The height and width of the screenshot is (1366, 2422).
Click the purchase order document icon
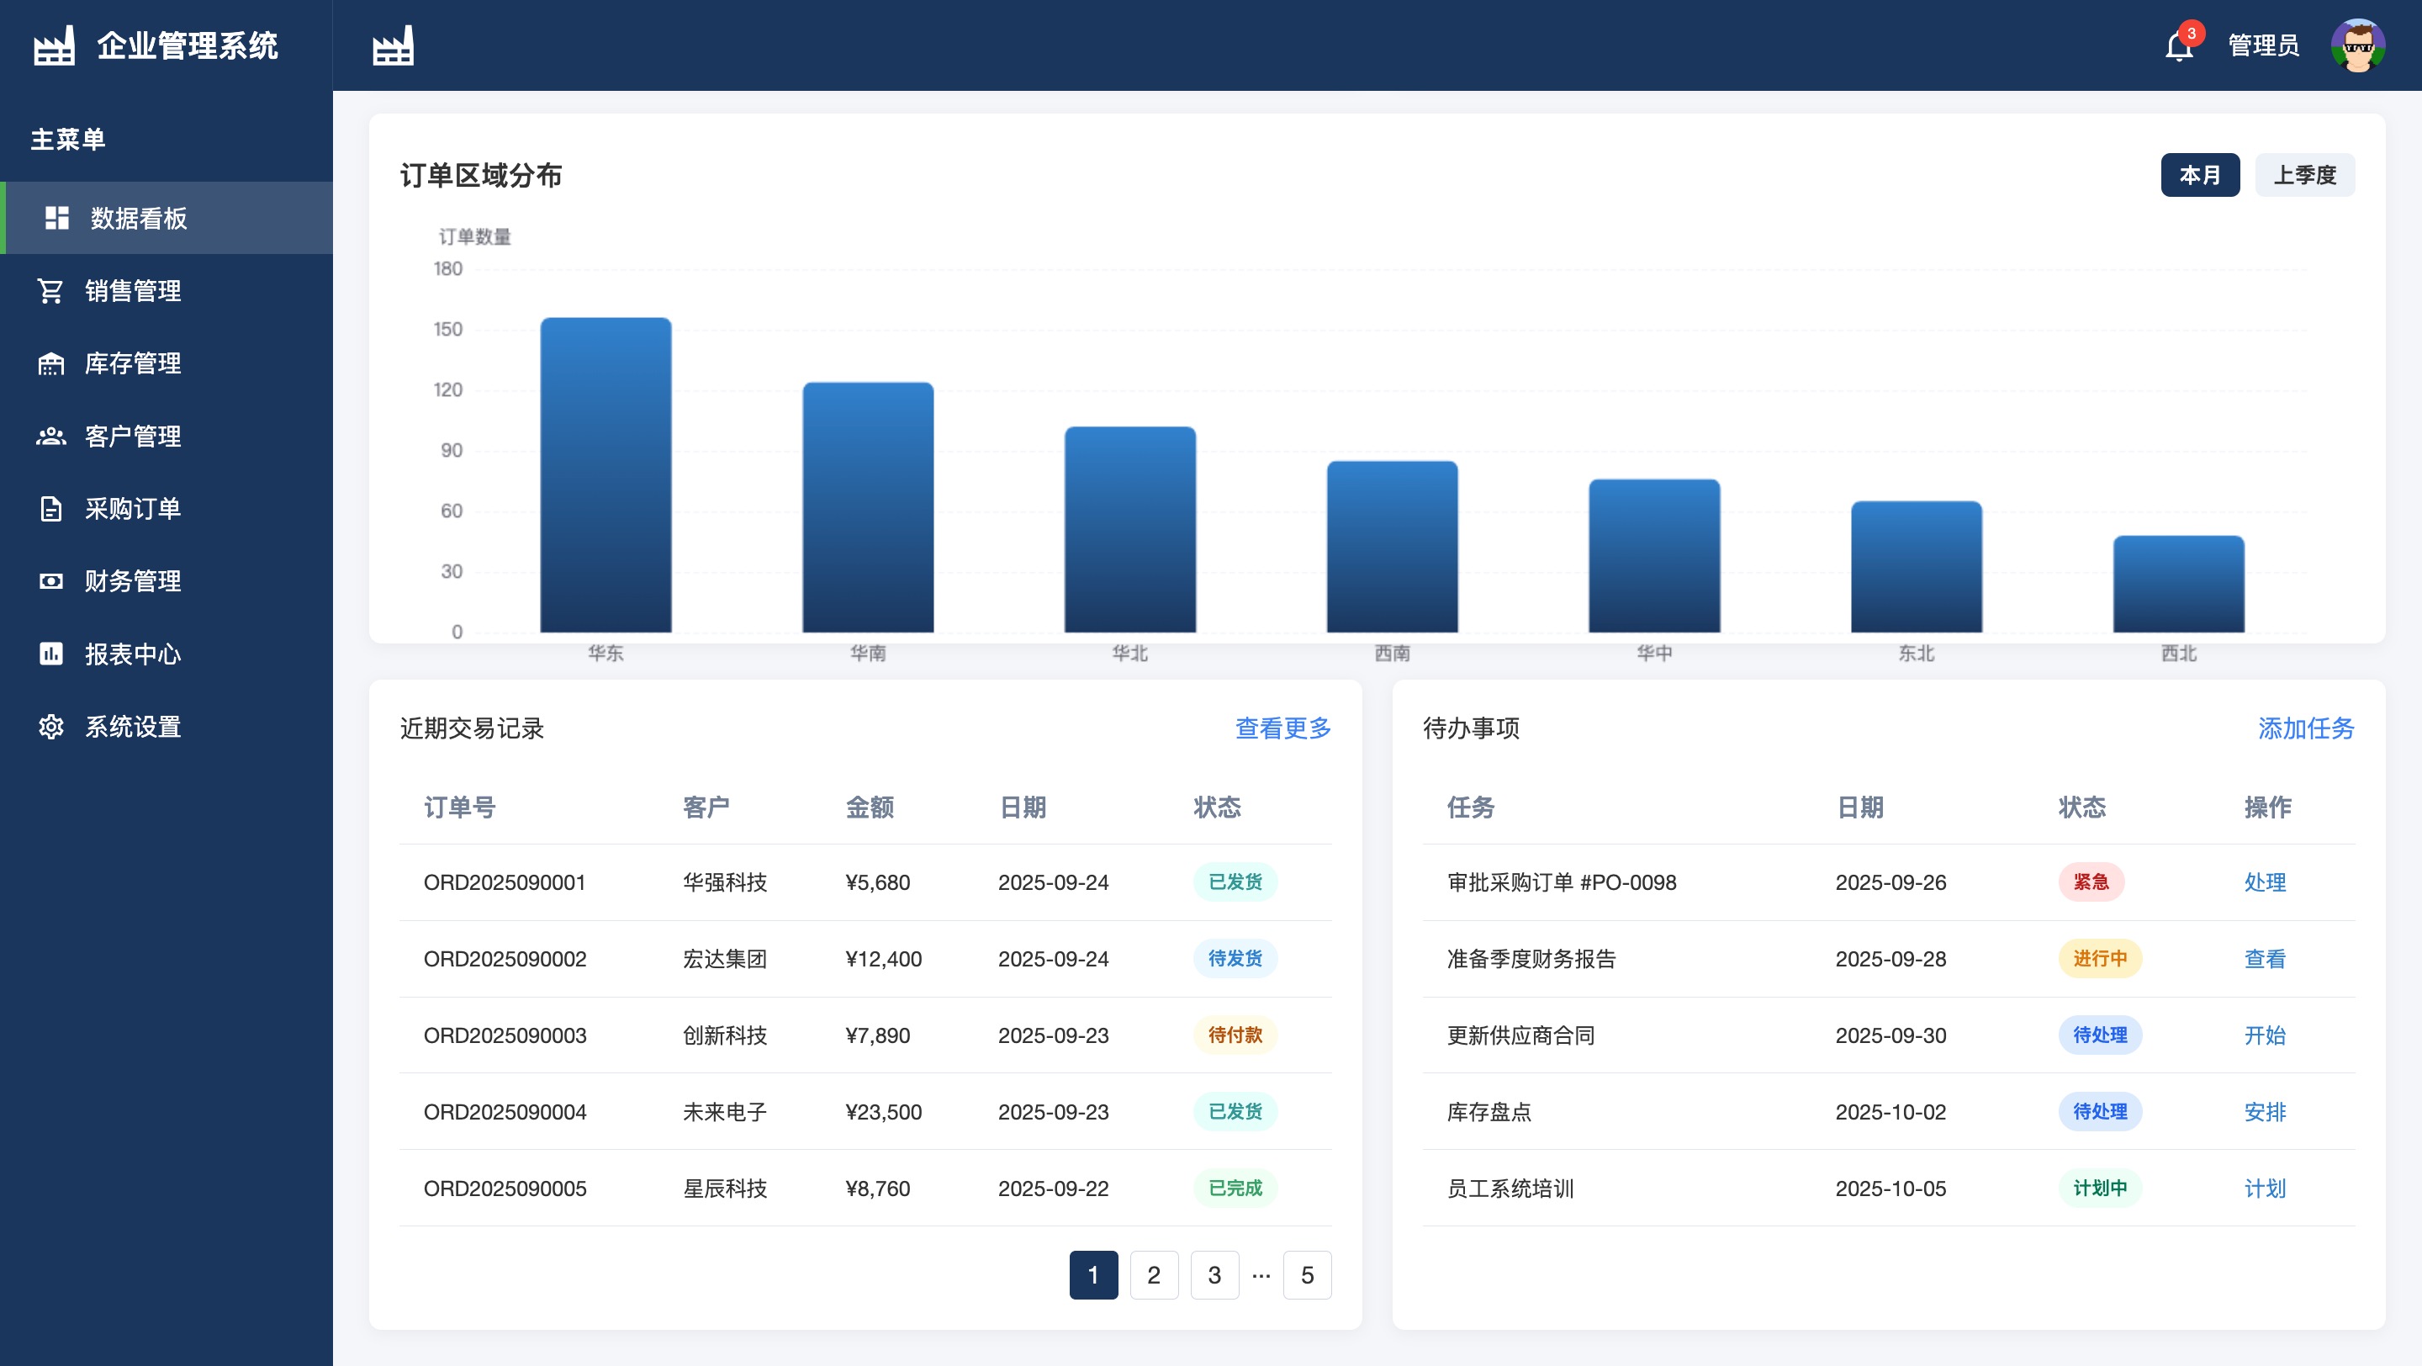tap(50, 509)
